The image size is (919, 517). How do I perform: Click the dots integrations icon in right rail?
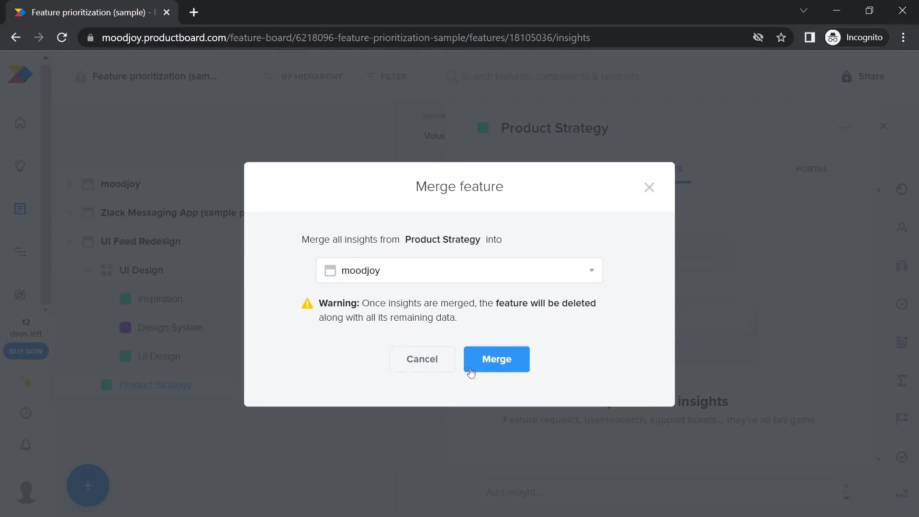click(902, 494)
